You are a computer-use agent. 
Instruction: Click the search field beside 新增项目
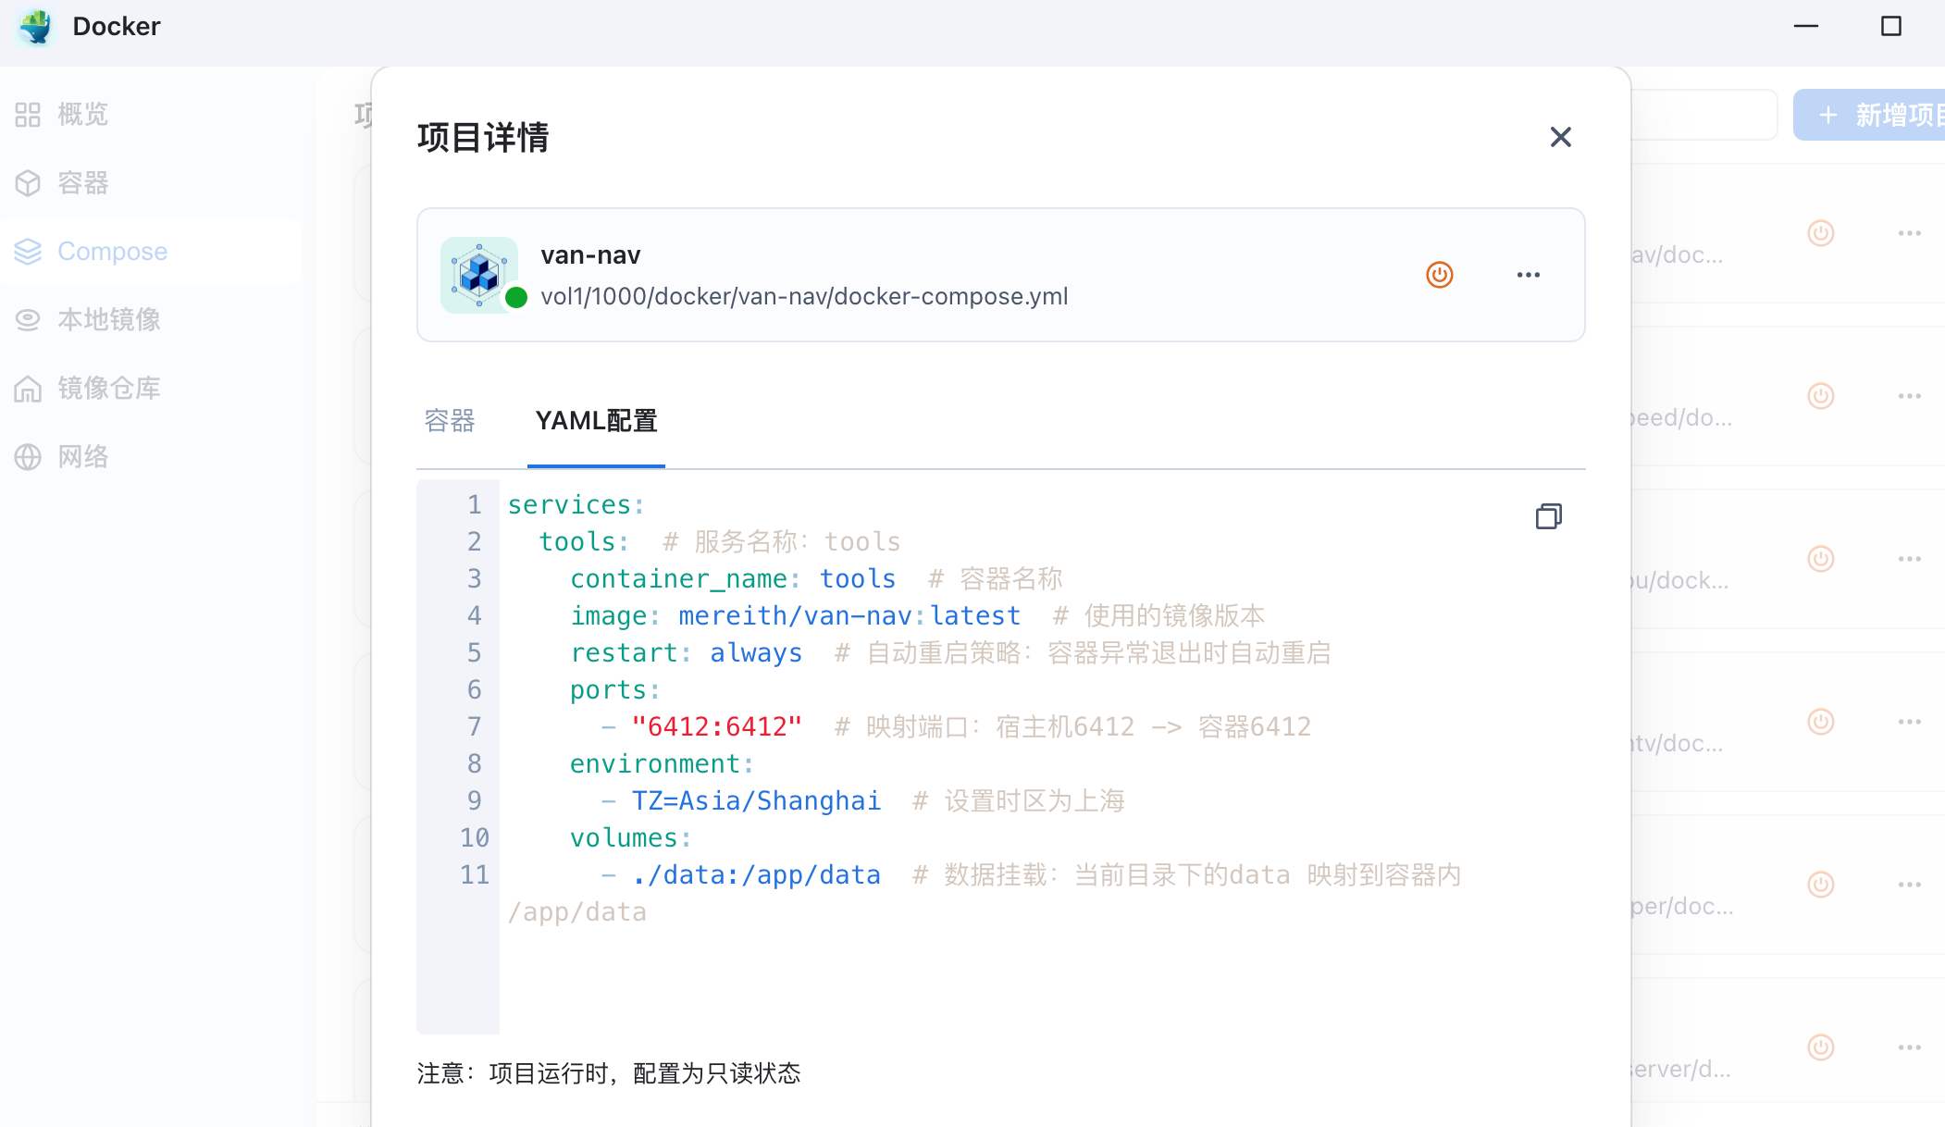[1703, 115]
